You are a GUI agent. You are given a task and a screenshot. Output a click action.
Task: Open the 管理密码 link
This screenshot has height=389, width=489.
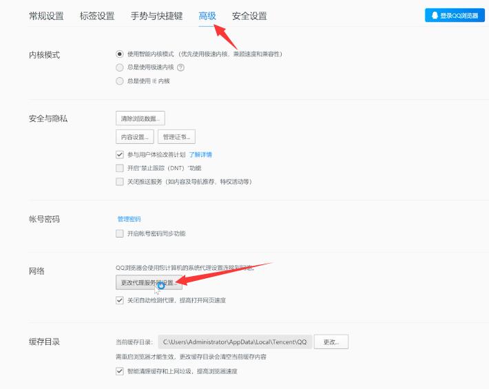129,219
